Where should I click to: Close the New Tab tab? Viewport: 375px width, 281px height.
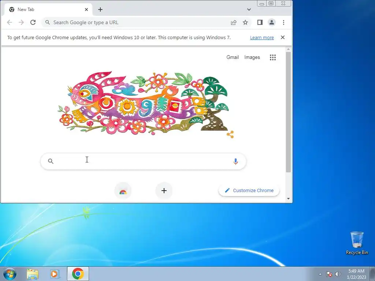pos(86,10)
